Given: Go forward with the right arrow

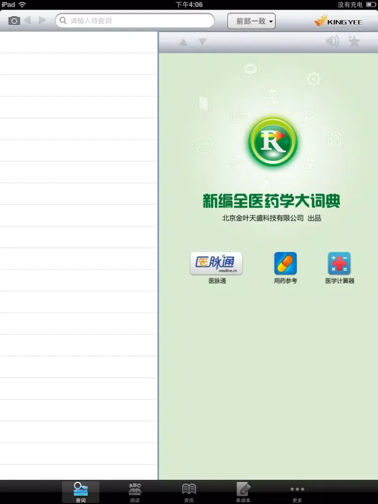Looking at the screenshot, I should tap(42, 20).
